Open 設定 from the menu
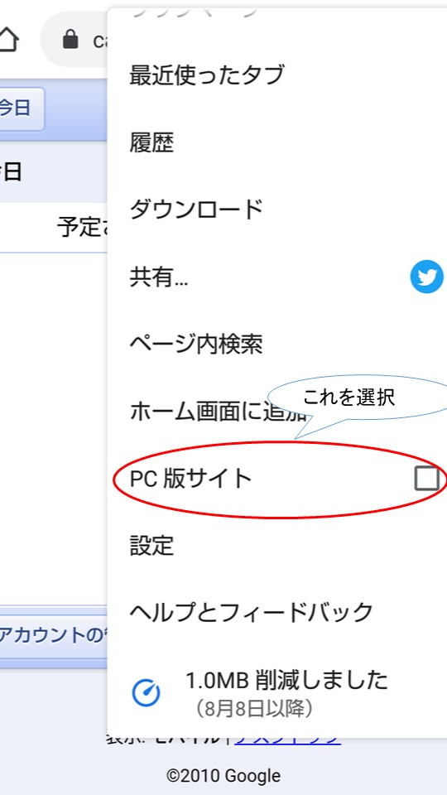Screen dimensions: 447x795 (x=152, y=546)
